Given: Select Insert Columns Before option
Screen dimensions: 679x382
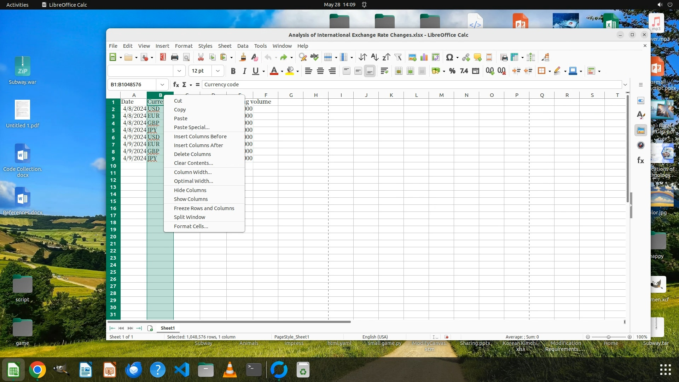Looking at the screenshot, I should (x=200, y=137).
